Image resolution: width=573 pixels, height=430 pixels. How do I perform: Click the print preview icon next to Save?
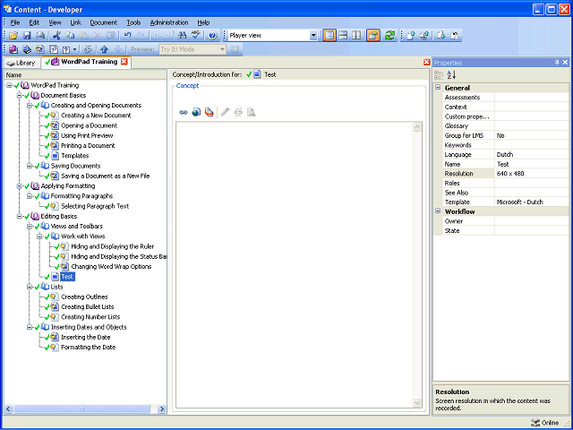click(x=40, y=36)
